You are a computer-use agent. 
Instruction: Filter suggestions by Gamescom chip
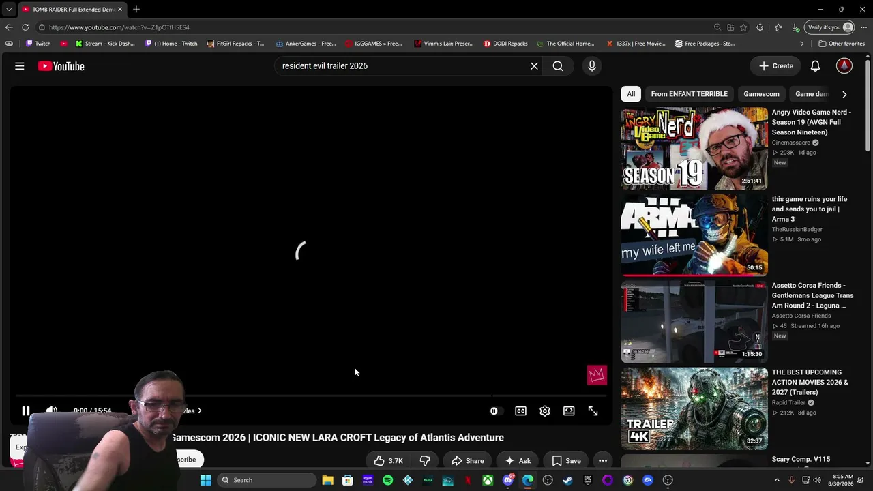[x=761, y=94]
